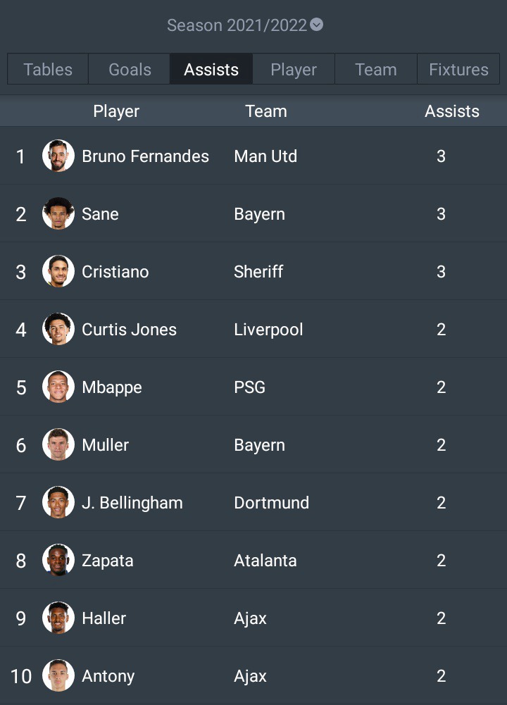The height and width of the screenshot is (705, 507).
Task: Sort by the Assists column header
Action: coord(452,111)
